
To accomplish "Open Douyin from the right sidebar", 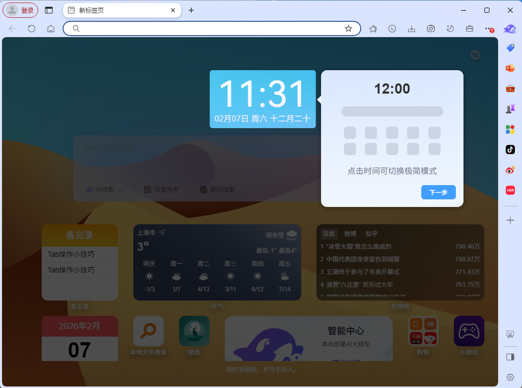I will [510, 150].
